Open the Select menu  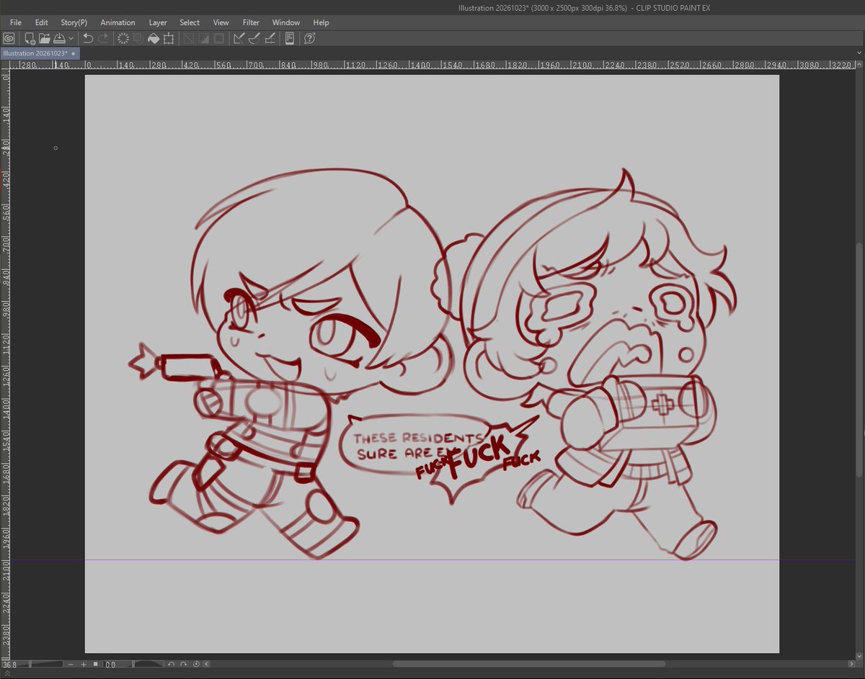(190, 22)
